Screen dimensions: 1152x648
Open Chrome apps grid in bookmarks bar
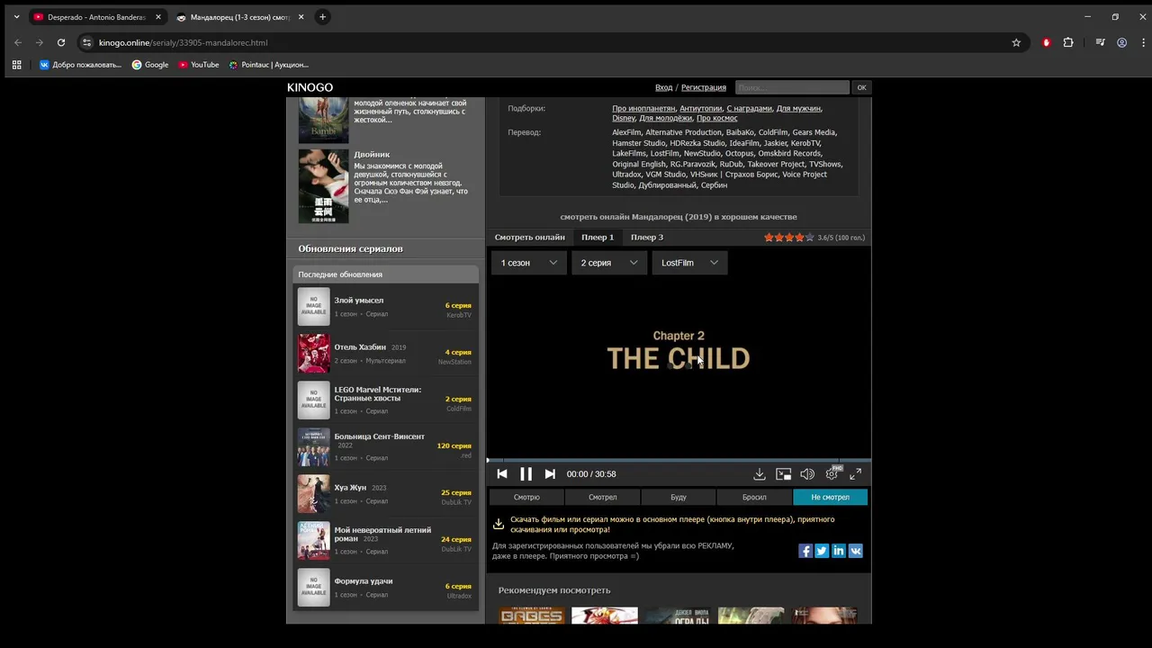[x=16, y=65]
